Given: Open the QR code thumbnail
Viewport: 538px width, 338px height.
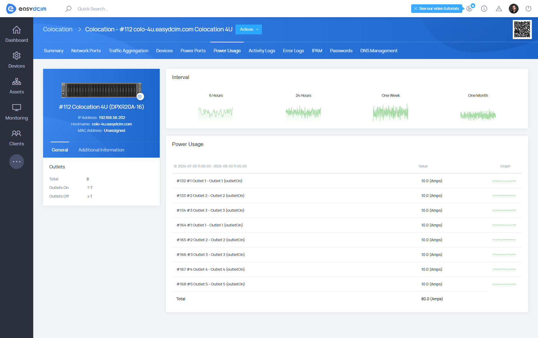Looking at the screenshot, I should [522, 29].
